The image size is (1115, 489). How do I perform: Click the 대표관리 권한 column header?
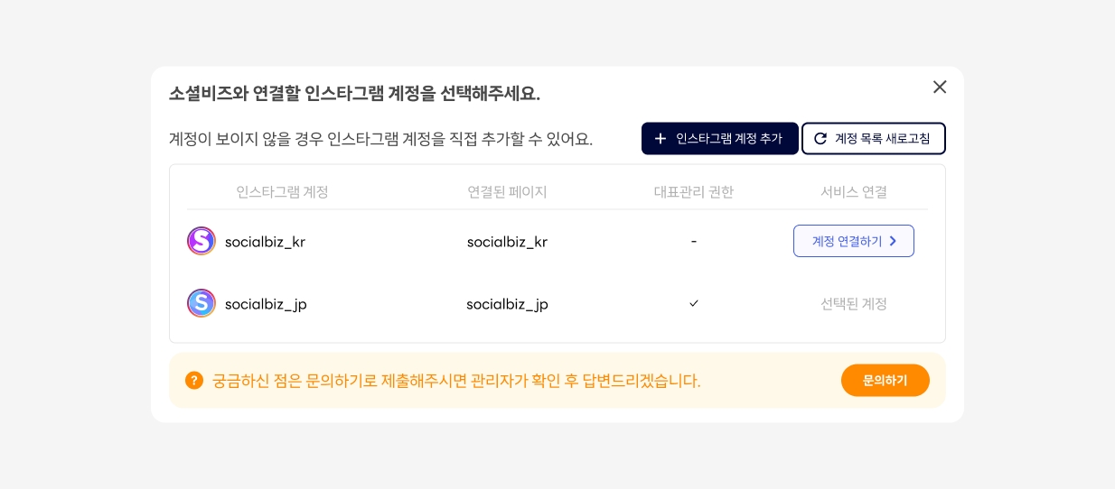coord(694,192)
